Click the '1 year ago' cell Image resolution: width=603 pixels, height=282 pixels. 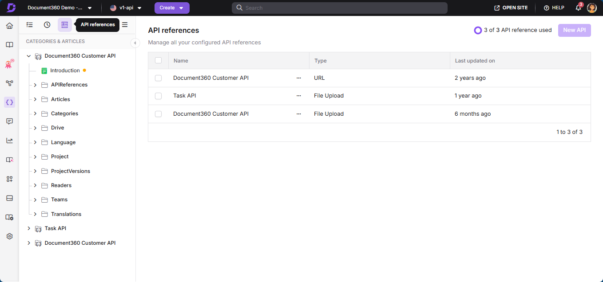pyautogui.click(x=468, y=96)
